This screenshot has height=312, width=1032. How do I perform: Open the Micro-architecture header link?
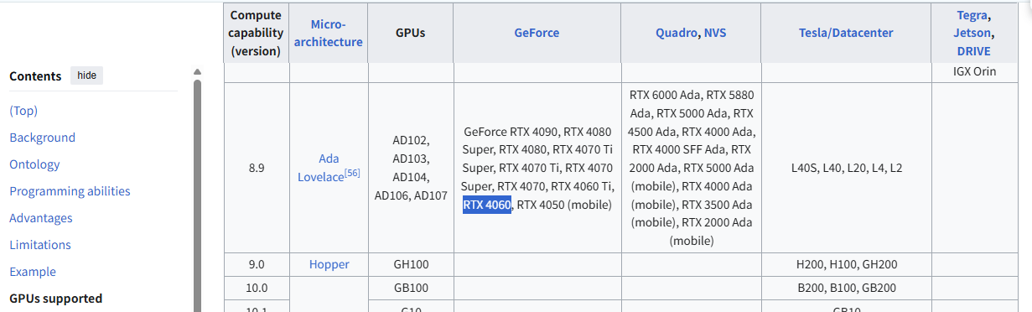click(329, 33)
